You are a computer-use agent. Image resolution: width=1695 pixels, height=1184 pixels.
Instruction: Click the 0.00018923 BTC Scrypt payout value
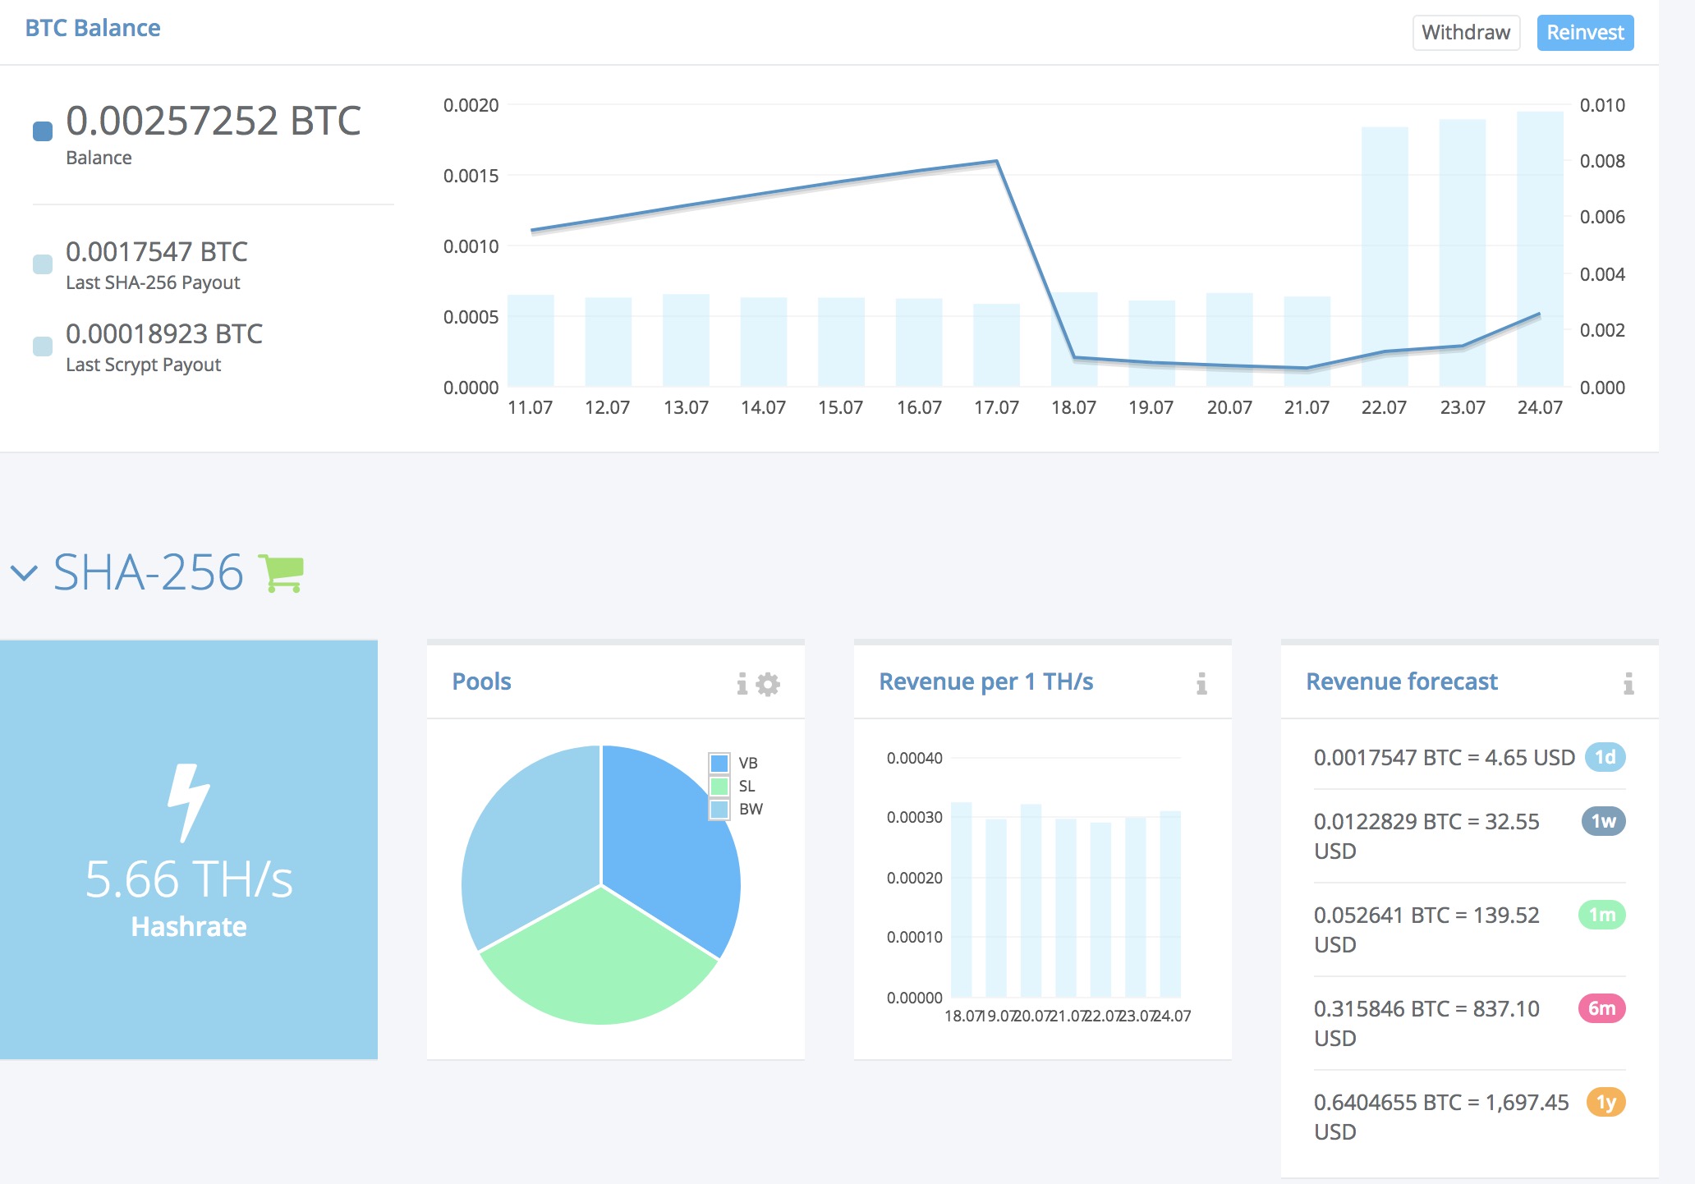pos(164,333)
